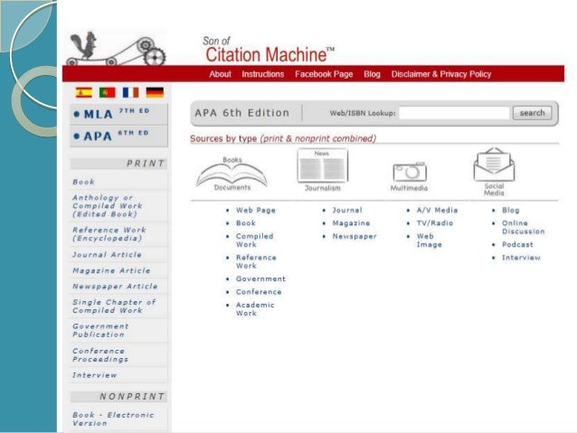Click the APA 6th Edition heading
Viewport: 577px width, 433px height.
242,113
